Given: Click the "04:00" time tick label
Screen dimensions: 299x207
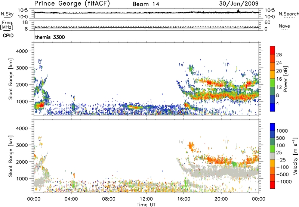Looking at the screenshot, I should [71, 199].
